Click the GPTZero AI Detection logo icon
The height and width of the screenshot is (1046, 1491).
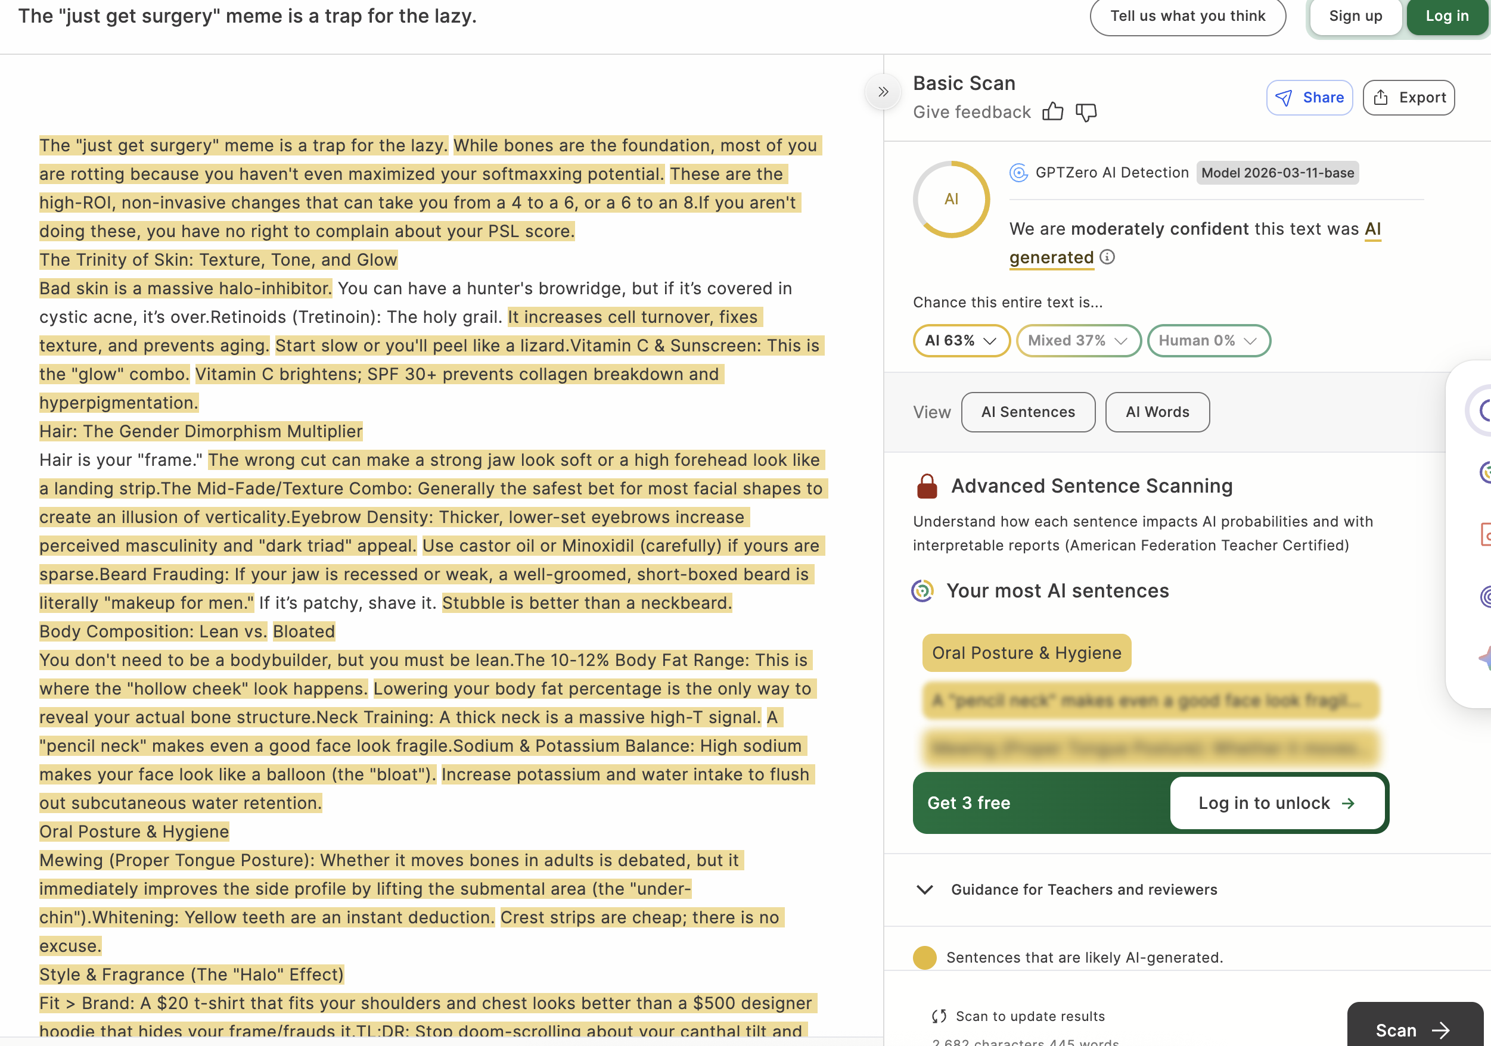click(x=1018, y=173)
